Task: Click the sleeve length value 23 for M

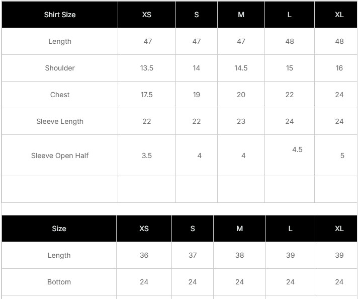Action: 241,121
